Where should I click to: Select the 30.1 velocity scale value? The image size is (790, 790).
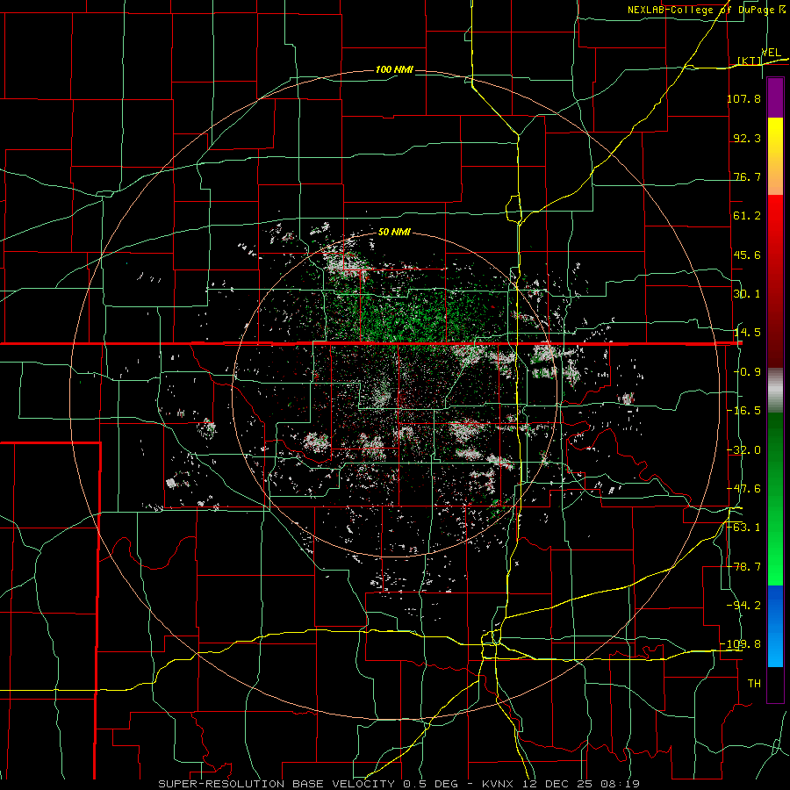click(x=747, y=294)
